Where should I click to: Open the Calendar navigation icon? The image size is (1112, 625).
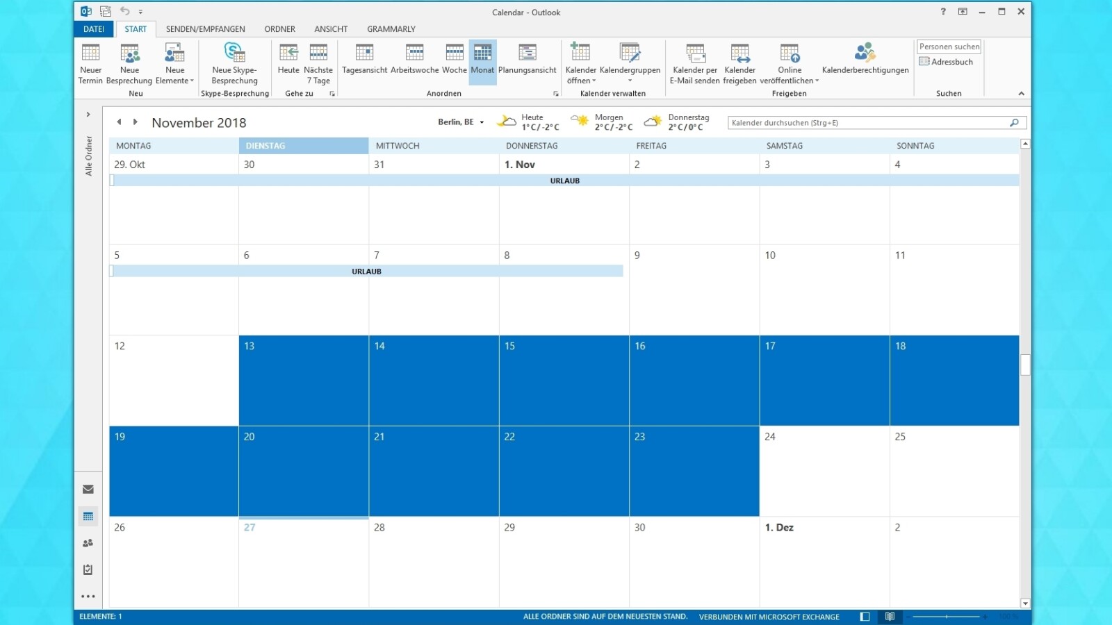88,516
